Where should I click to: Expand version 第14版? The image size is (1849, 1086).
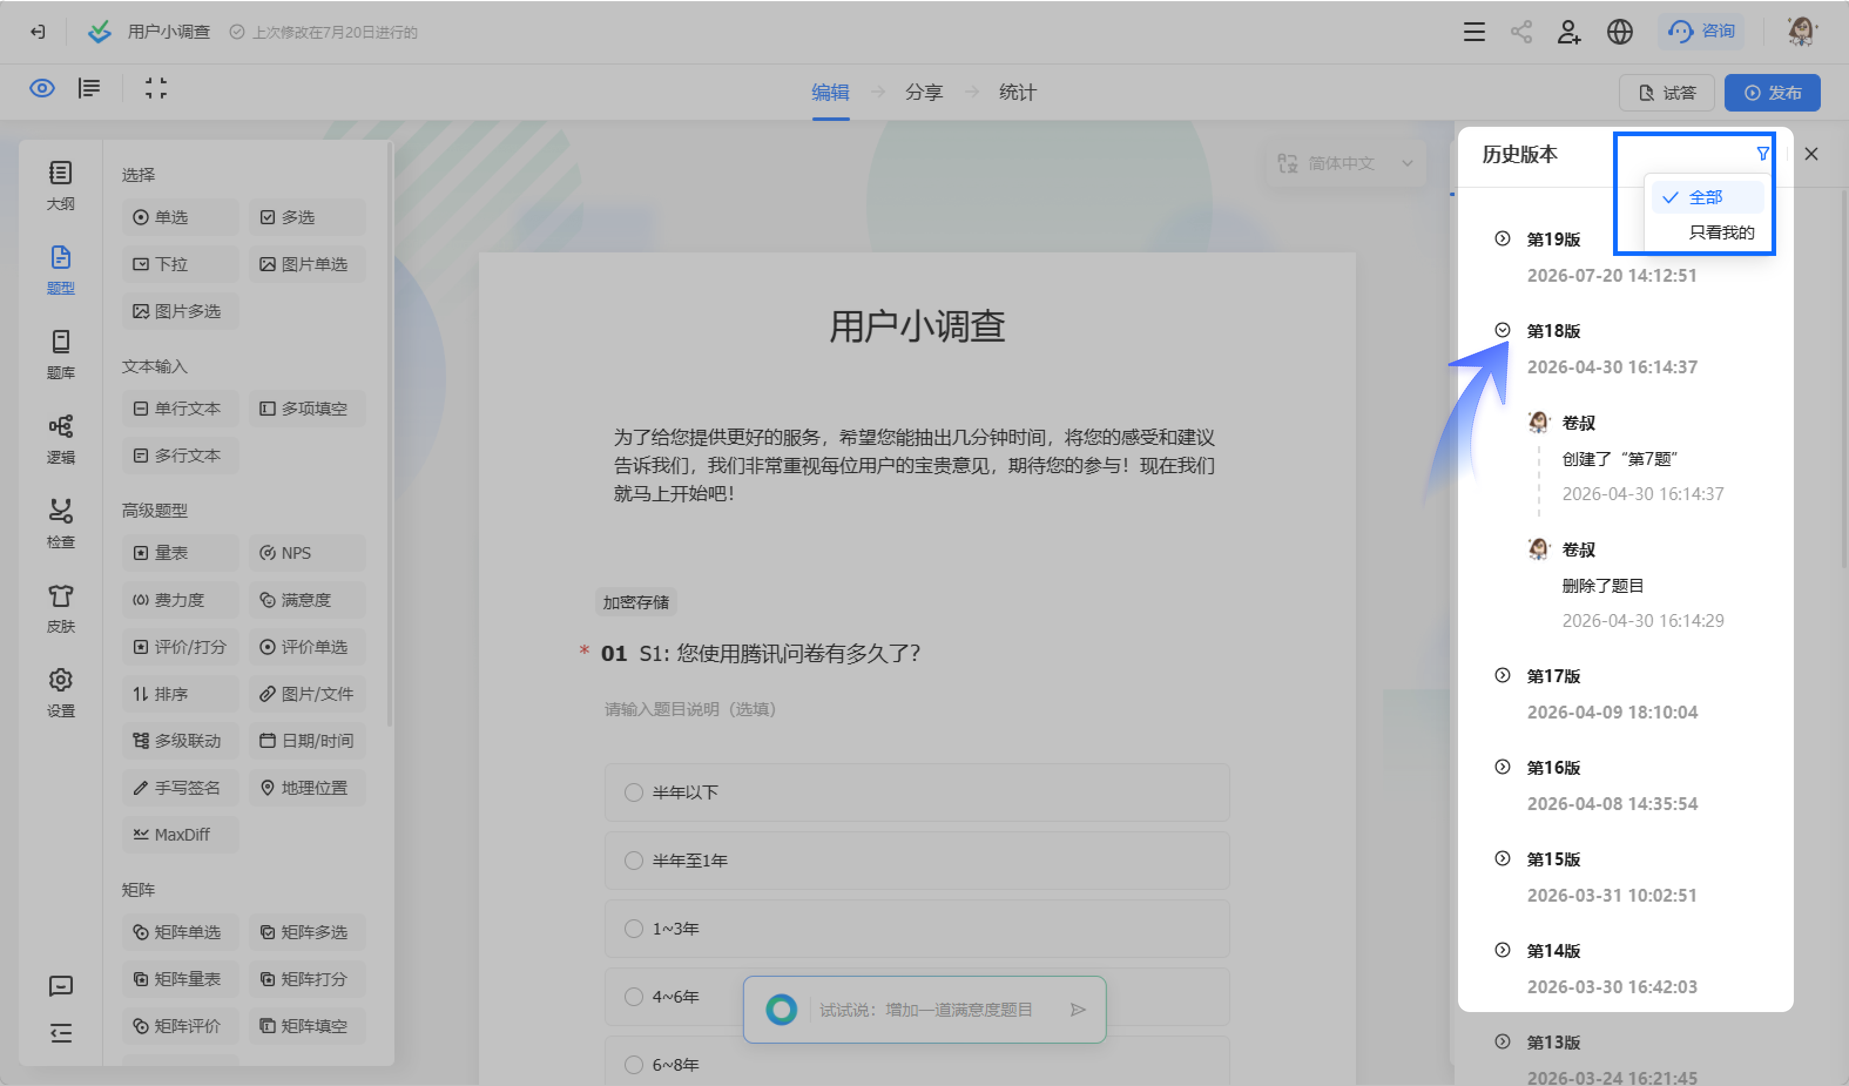[x=1502, y=950]
